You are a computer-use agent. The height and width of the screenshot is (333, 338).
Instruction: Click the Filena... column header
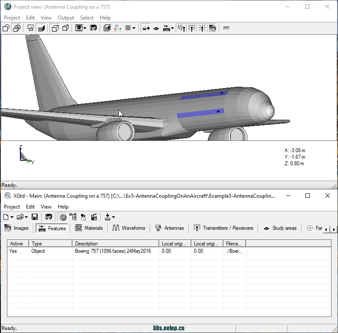click(x=235, y=244)
